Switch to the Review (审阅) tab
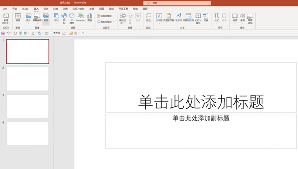Screen dimensions: 298x169 click(92, 9)
